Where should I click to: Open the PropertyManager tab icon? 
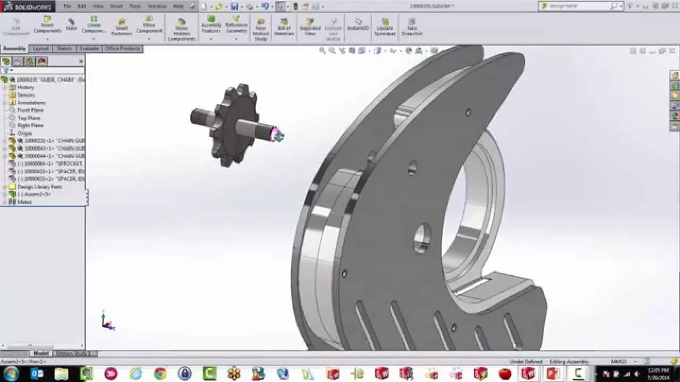pyautogui.click(x=18, y=62)
